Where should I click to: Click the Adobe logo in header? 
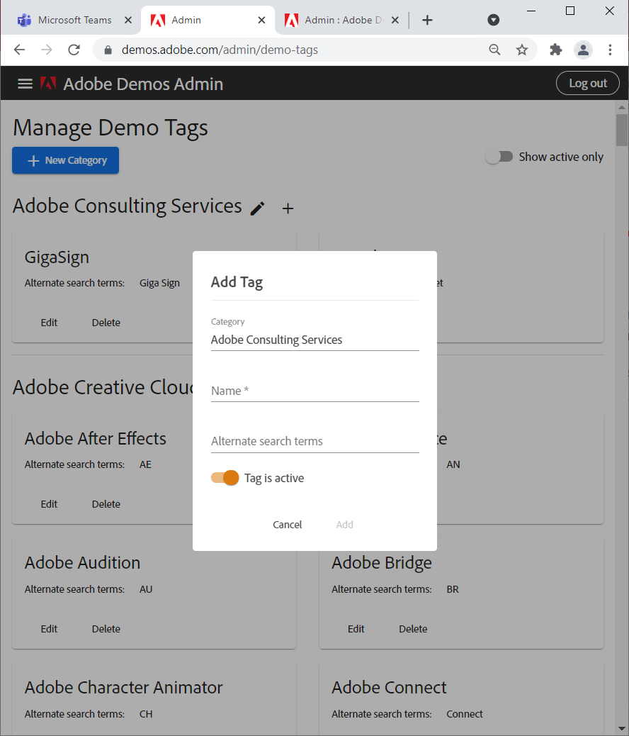(x=48, y=84)
